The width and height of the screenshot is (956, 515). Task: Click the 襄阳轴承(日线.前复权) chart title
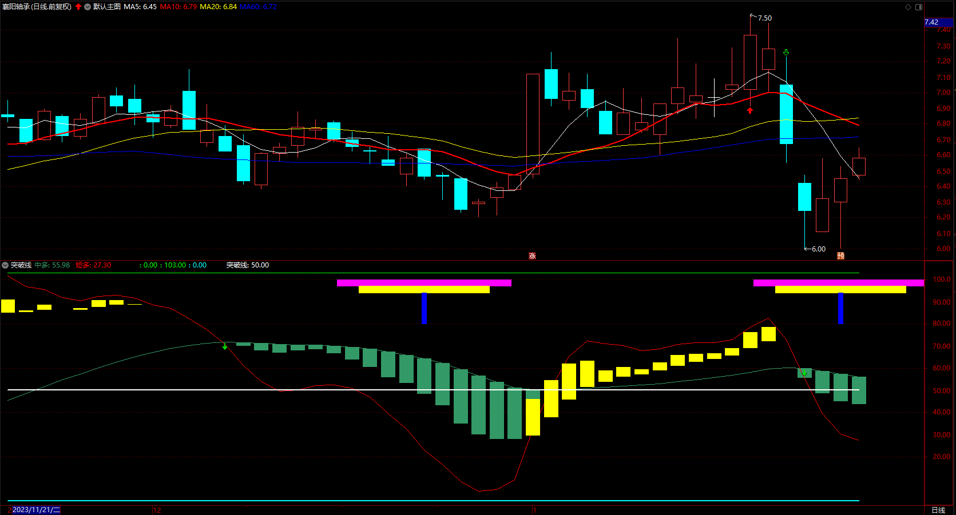pos(37,7)
